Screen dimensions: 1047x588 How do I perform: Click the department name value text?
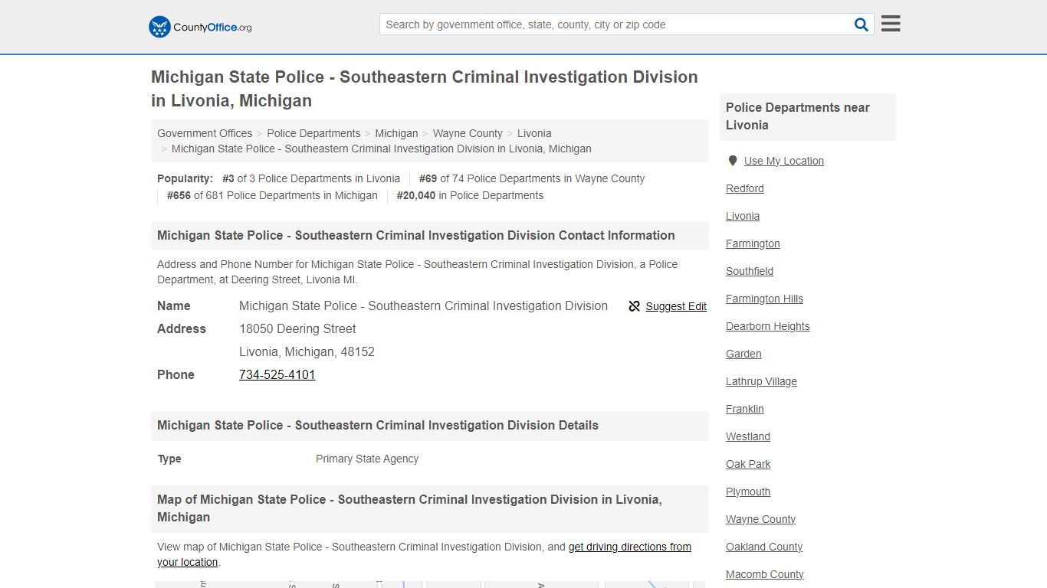click(423, 305)
